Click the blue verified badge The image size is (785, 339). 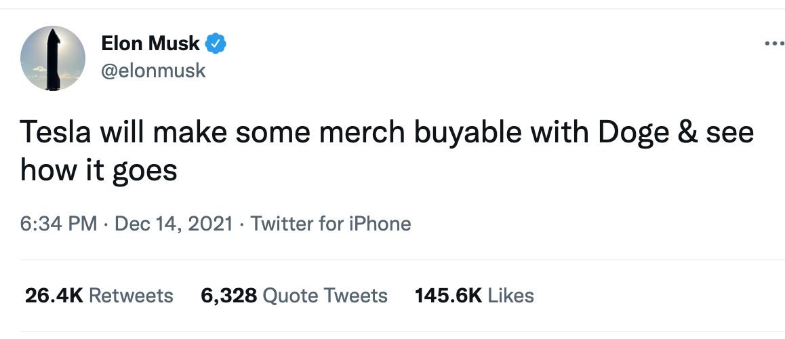click(x=216, y=44)
